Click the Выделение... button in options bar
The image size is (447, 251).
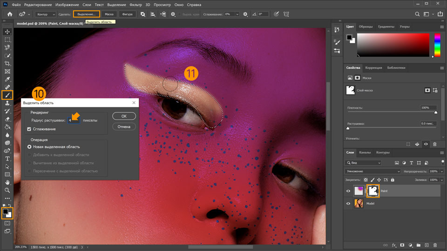click(87, 14)
